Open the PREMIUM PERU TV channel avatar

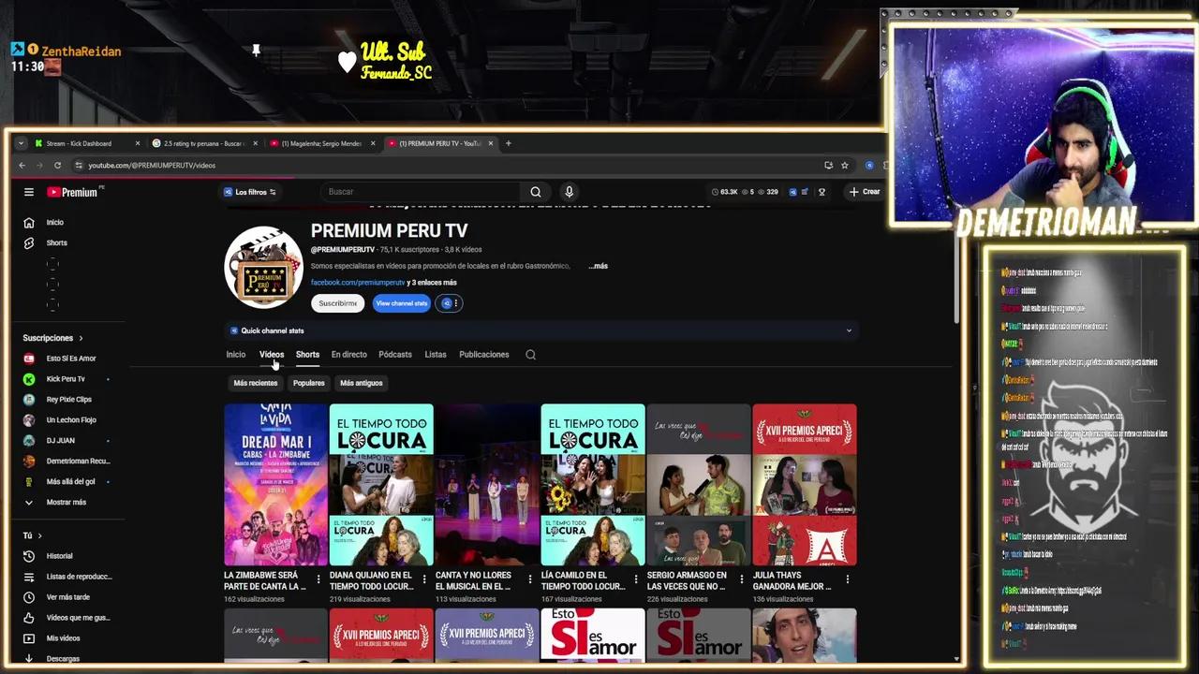pos(264,267)
